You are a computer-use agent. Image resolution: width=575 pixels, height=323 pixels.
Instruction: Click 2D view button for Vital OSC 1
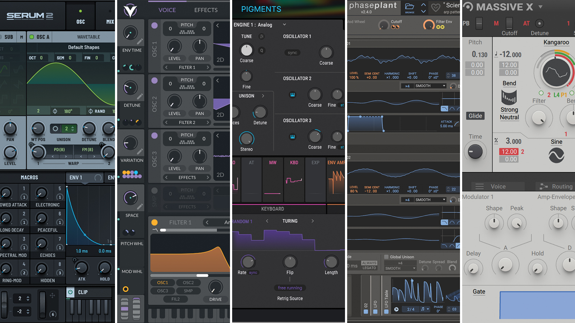(220, 60)
